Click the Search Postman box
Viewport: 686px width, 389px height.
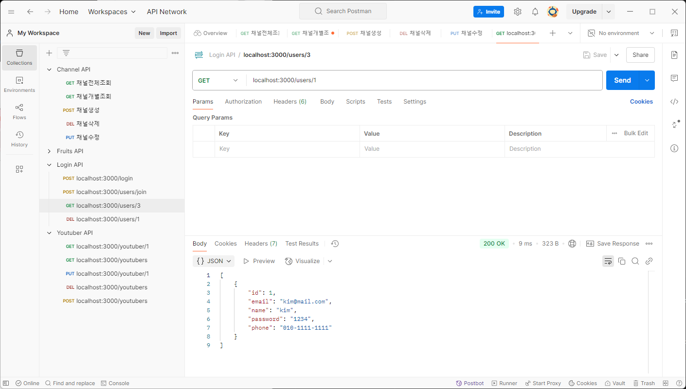pyautogui.click(x=343, y=11)
